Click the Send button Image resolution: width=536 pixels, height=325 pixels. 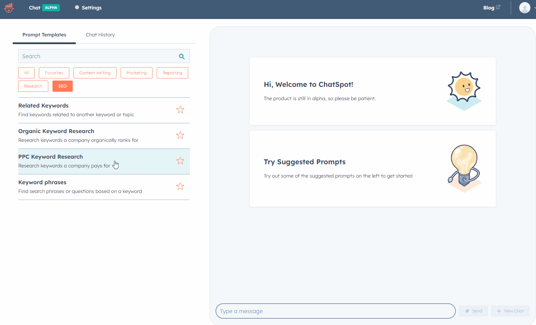tap(473, 311)
